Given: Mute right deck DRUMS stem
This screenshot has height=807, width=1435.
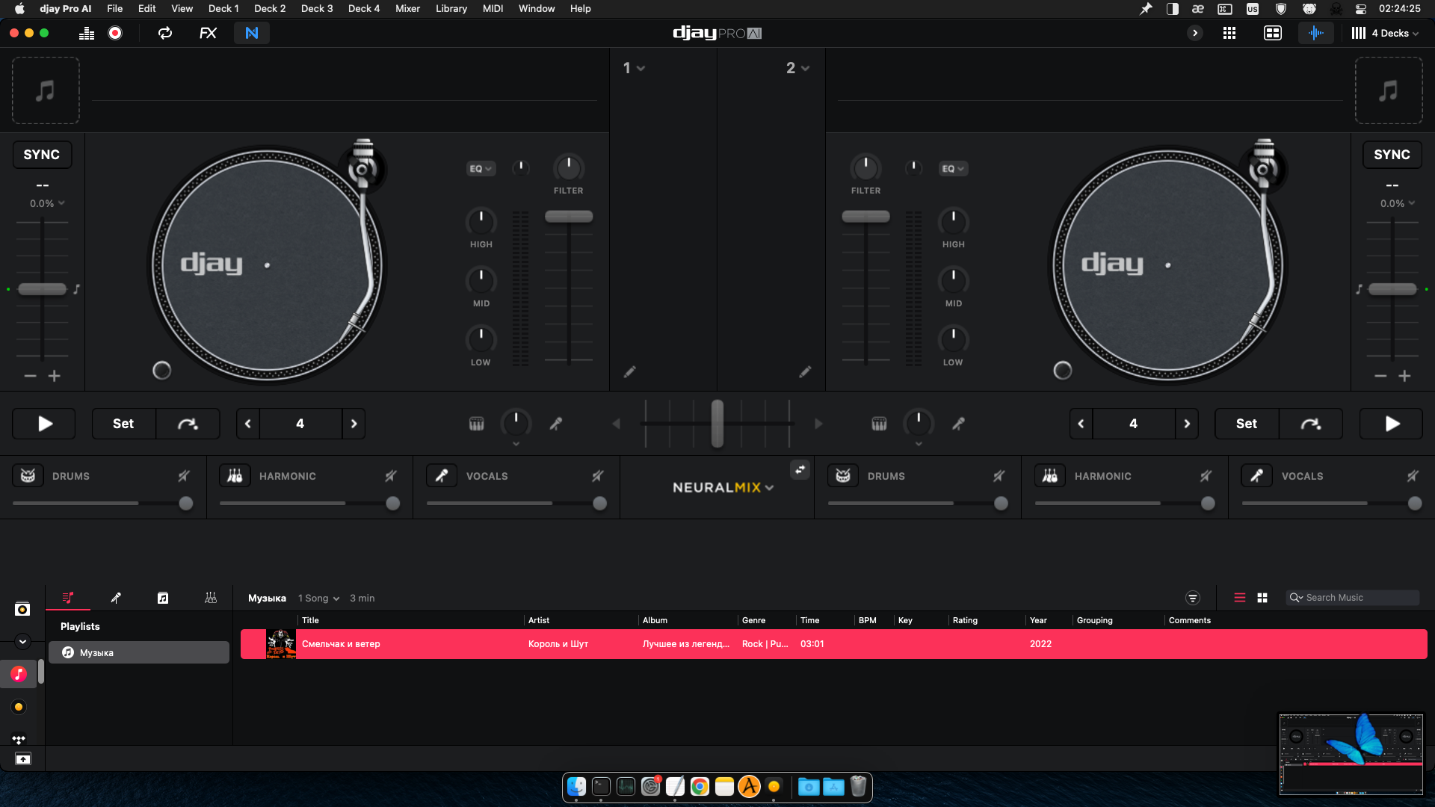Looking at the screenshot, I should 999,476.
